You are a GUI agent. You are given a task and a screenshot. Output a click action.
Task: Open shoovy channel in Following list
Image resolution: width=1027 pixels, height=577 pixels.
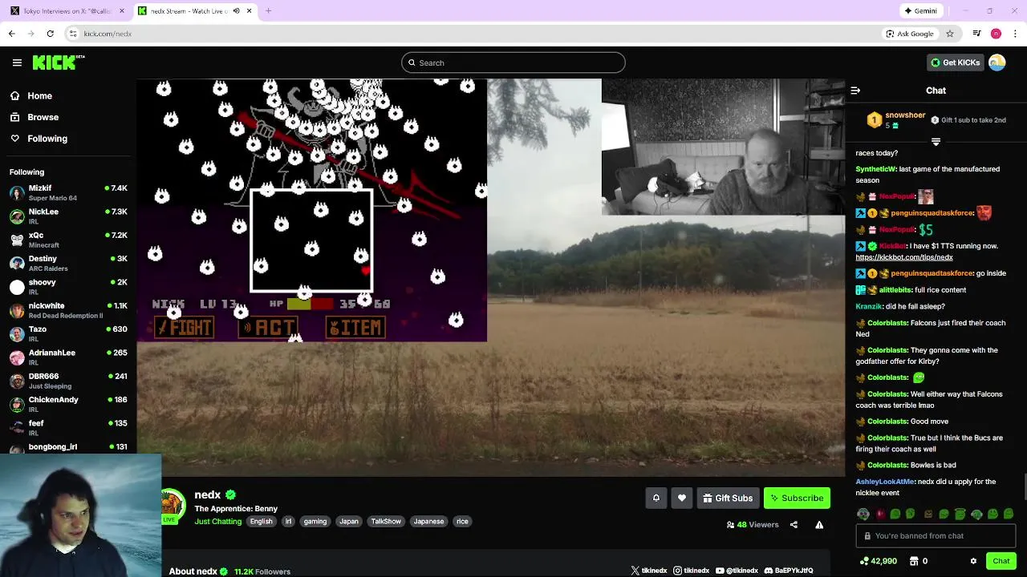(x=68, y=287)
